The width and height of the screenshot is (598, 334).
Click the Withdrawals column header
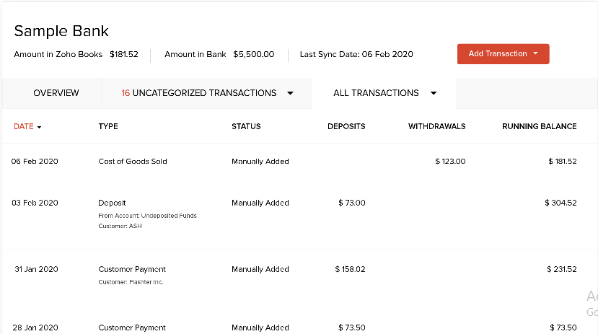pyautogui.click(x=436, y=126)
